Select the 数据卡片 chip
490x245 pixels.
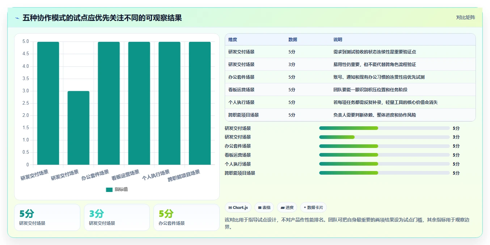[313, 207]
